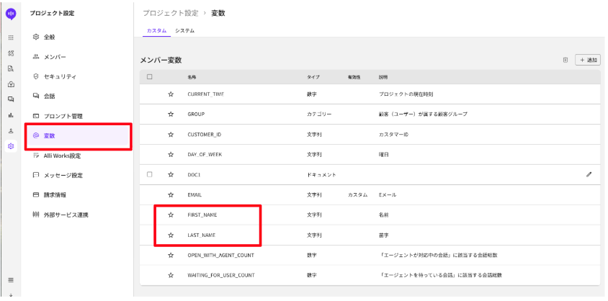Open the conversations chat icon in rail

[10, 99]
